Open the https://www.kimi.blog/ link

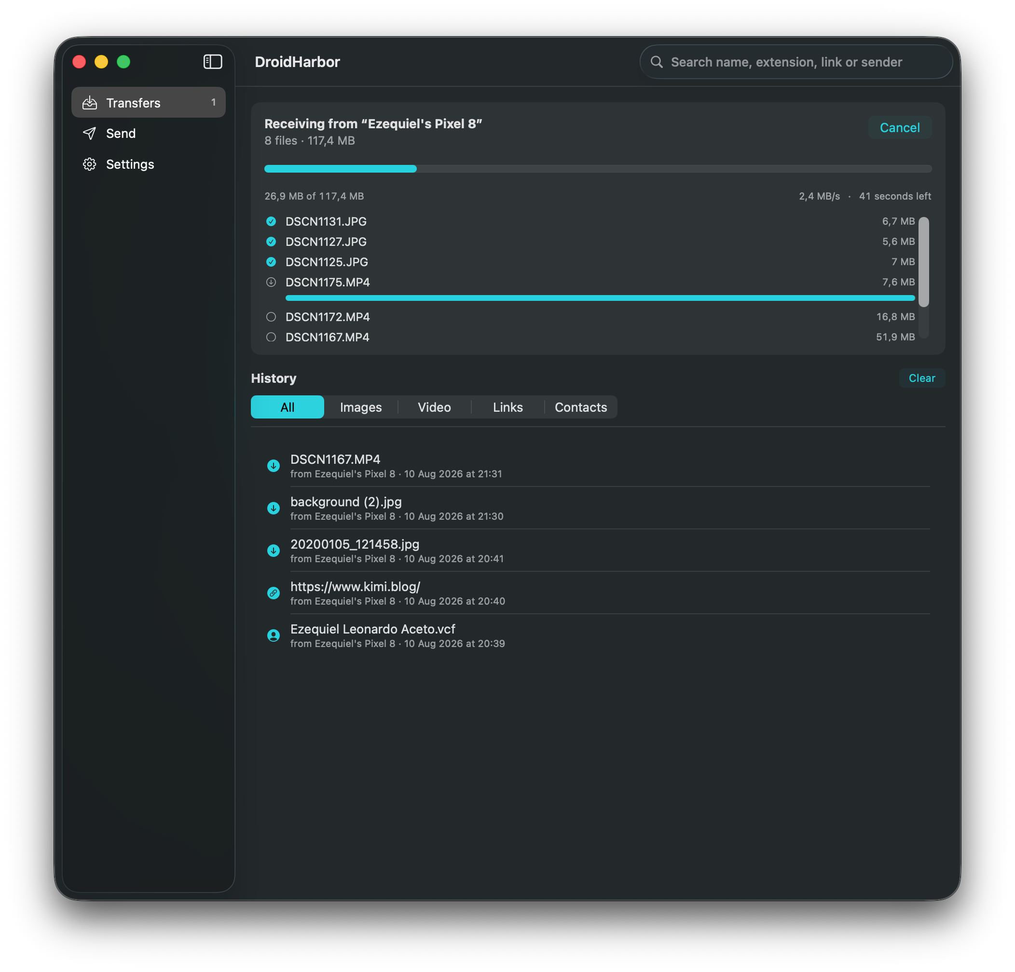[x=355, y=587]
